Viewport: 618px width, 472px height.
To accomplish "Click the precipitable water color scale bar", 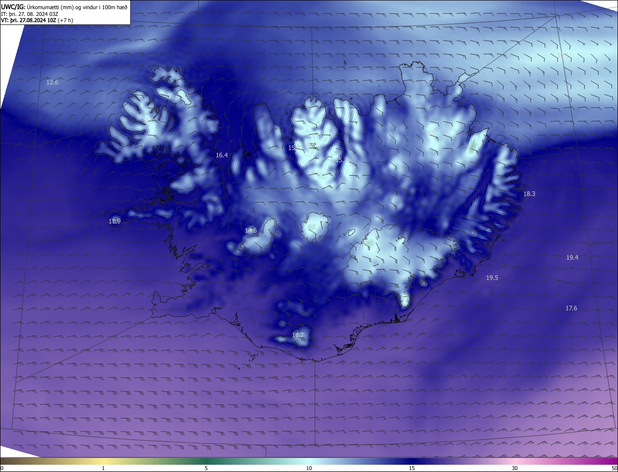I will 309,461.
